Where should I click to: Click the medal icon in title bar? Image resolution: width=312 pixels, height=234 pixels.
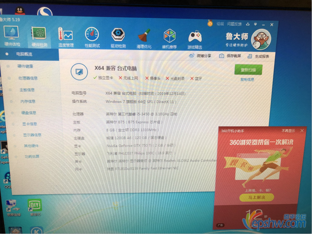[x=210, y=23]
